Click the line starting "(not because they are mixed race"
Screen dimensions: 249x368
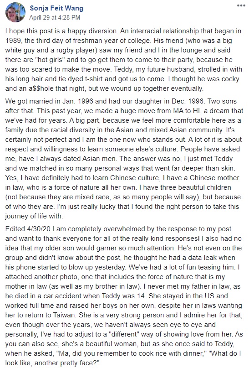point(123,197)
